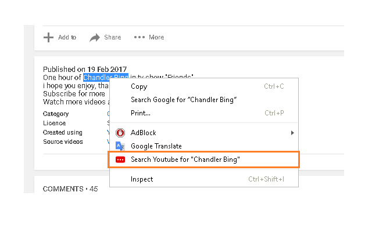The width and height of the screenshot is (372, 232).
Task: Click the red YouTube search icon
Action: tap(120, 159)
